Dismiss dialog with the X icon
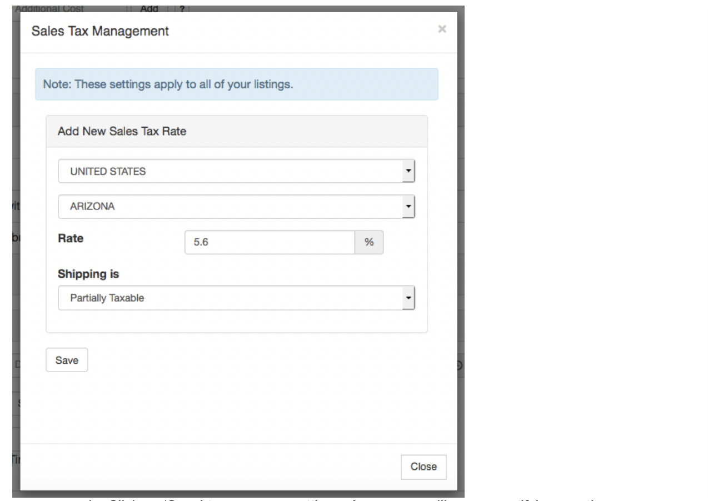The width and height of the screenshot is (708, 501). [x=442, y=29]
